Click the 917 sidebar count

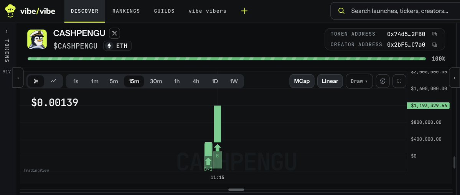7,71
